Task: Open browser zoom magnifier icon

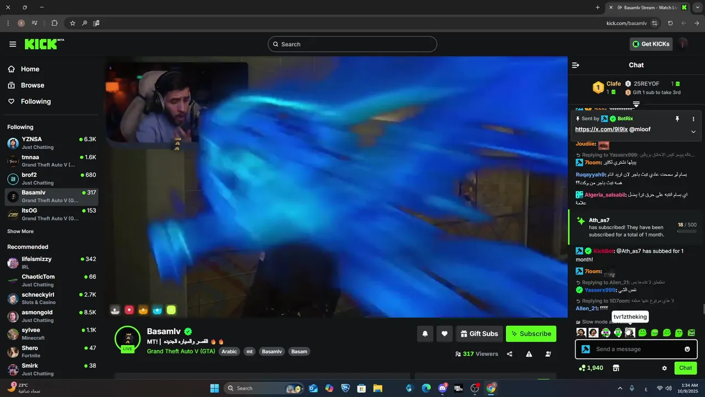Action: 84,23
